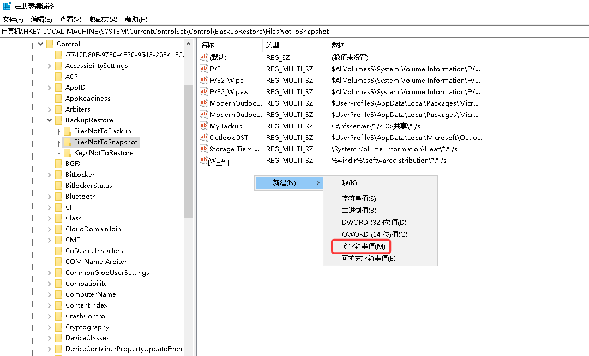Expand the Cryptography key

coord(49,327)
